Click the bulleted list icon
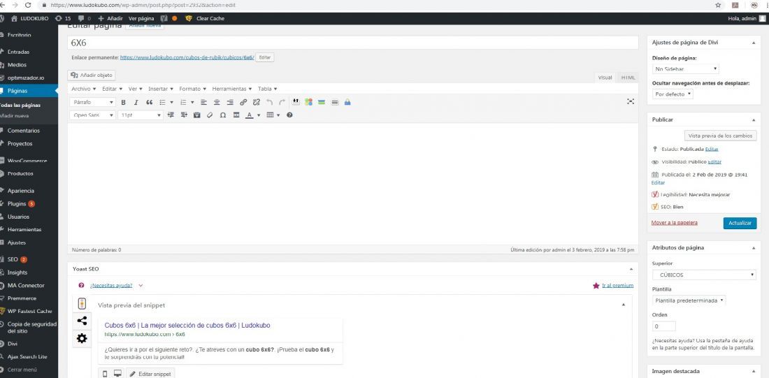Image resolution: width=769 pixels, height=378 pixels. tap(163, 103)
